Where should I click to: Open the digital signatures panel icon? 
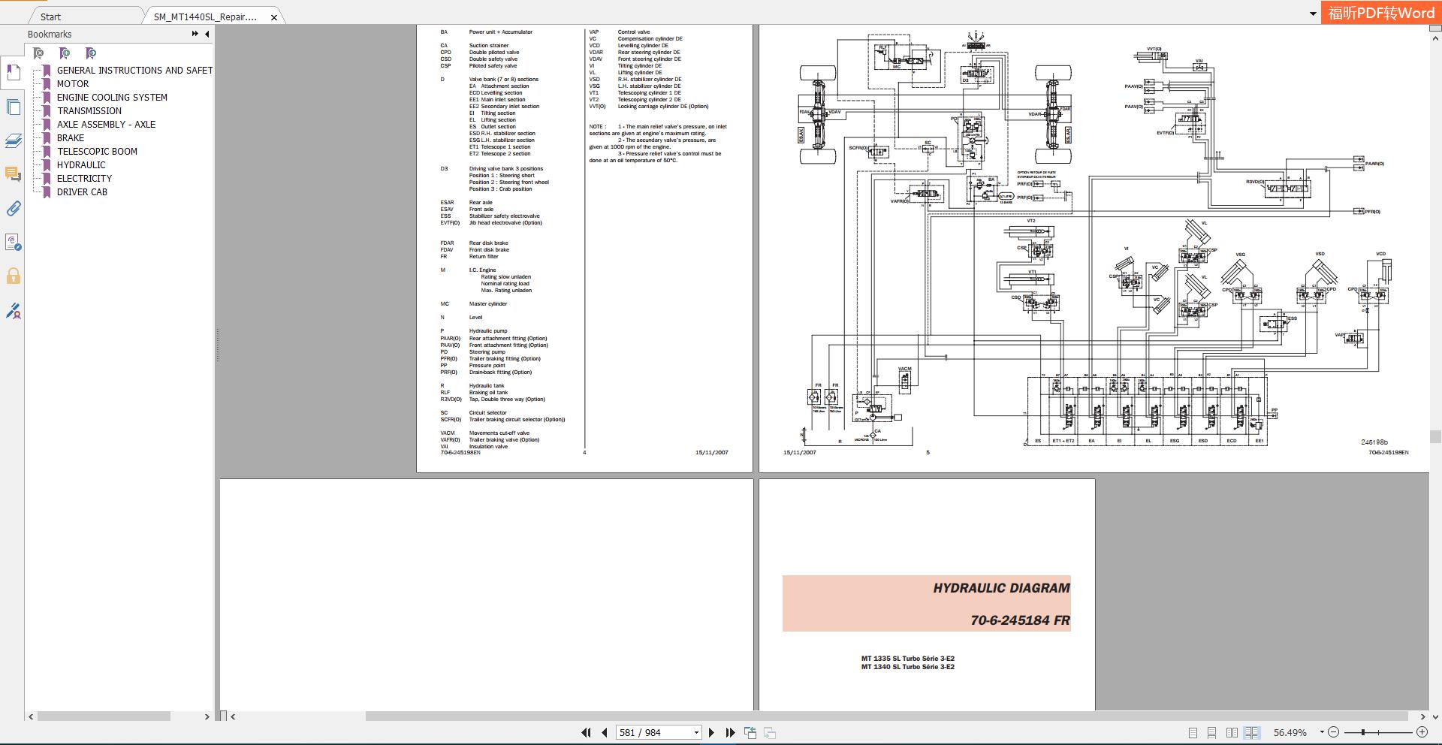click(x=13, y=242)
